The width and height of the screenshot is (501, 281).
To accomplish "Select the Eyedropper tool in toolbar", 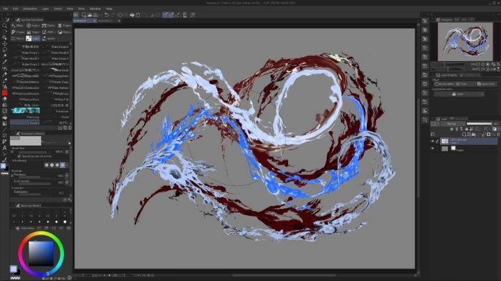I will pos(4,61).
